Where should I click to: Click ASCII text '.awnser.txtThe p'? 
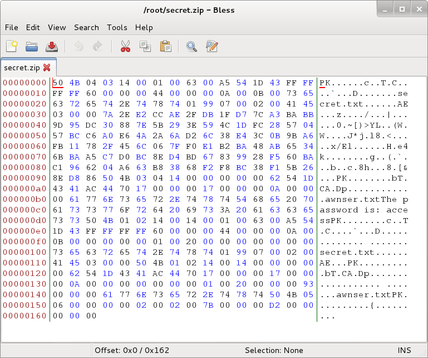(364, 199)
